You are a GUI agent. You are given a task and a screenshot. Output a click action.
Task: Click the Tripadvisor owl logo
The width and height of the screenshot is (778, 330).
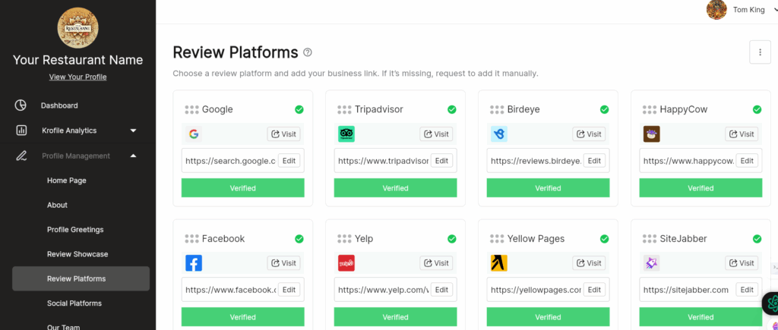(x=346, y=134)
